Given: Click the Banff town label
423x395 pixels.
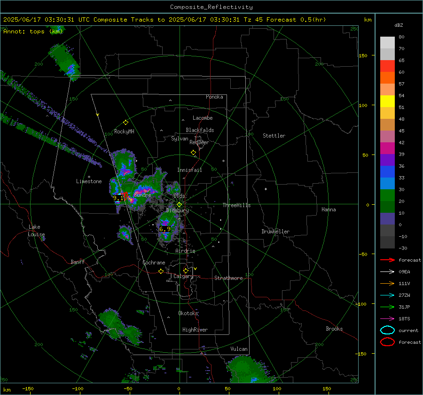Looking at the screenshot, I should [78, 262].
